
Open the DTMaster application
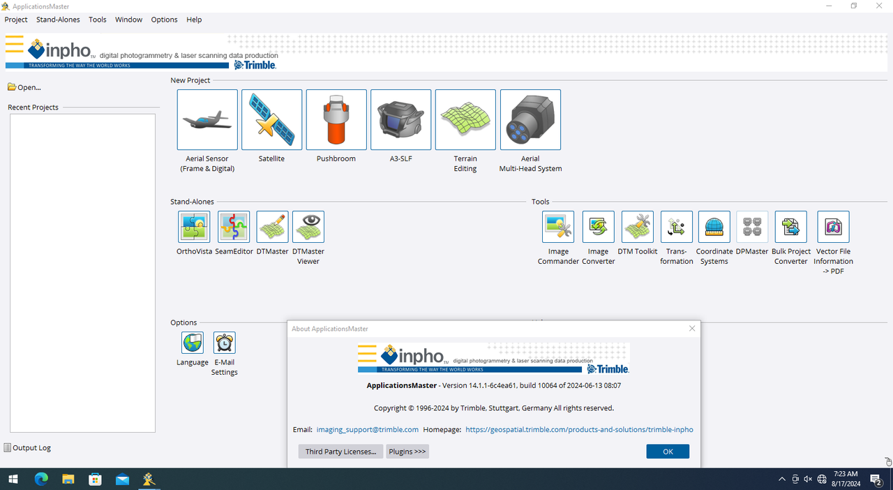point(272,227)
